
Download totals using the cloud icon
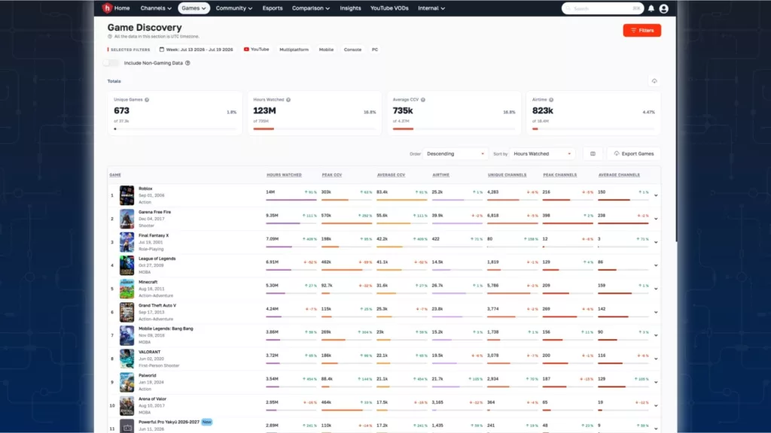[654, 81]
